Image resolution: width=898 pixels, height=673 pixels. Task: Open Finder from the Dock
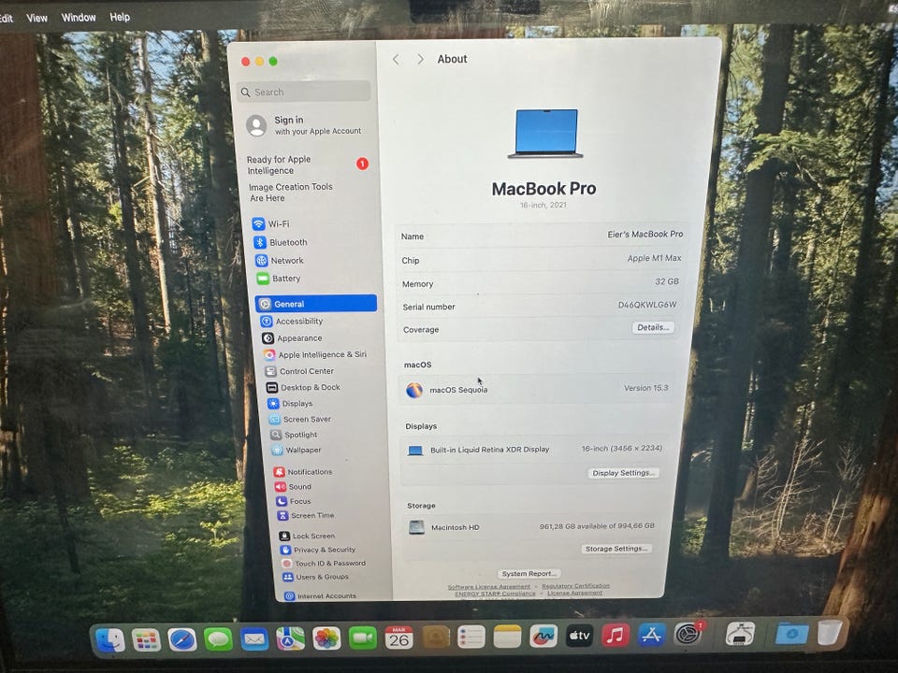(x=109, y=639)
